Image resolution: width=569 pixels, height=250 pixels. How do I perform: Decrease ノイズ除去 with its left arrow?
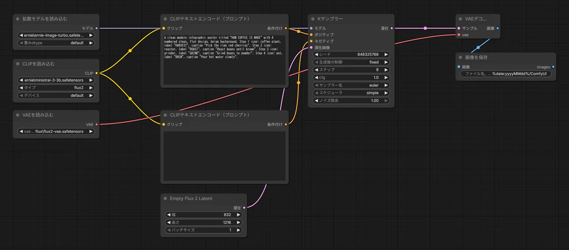click(316, 100)
